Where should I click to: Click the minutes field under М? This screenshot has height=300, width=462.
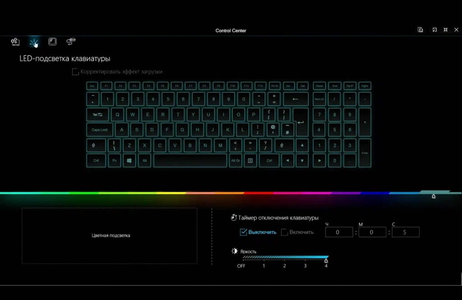pyautogui.click(x=372, y=232)
